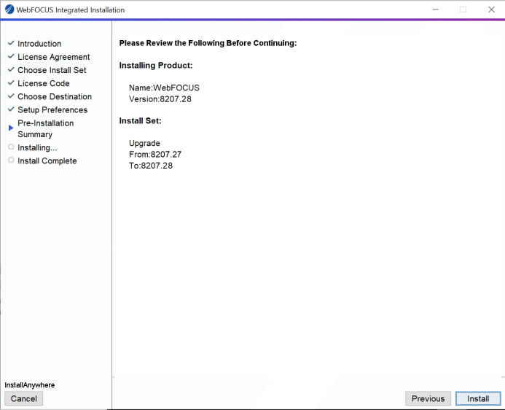Click the Upgrade install set text
505x410 pixels.
144,144
